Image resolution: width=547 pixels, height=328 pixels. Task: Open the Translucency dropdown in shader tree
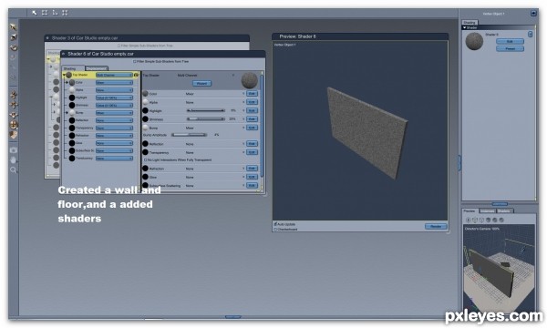point(114,159)
